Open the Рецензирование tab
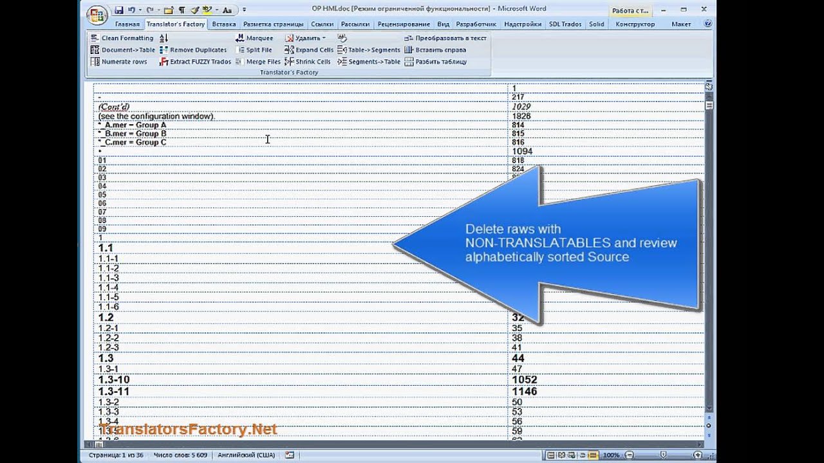Image resolution: width=824 pixels, height=463 pixels. pyautogui.click(x=404, y=24)
